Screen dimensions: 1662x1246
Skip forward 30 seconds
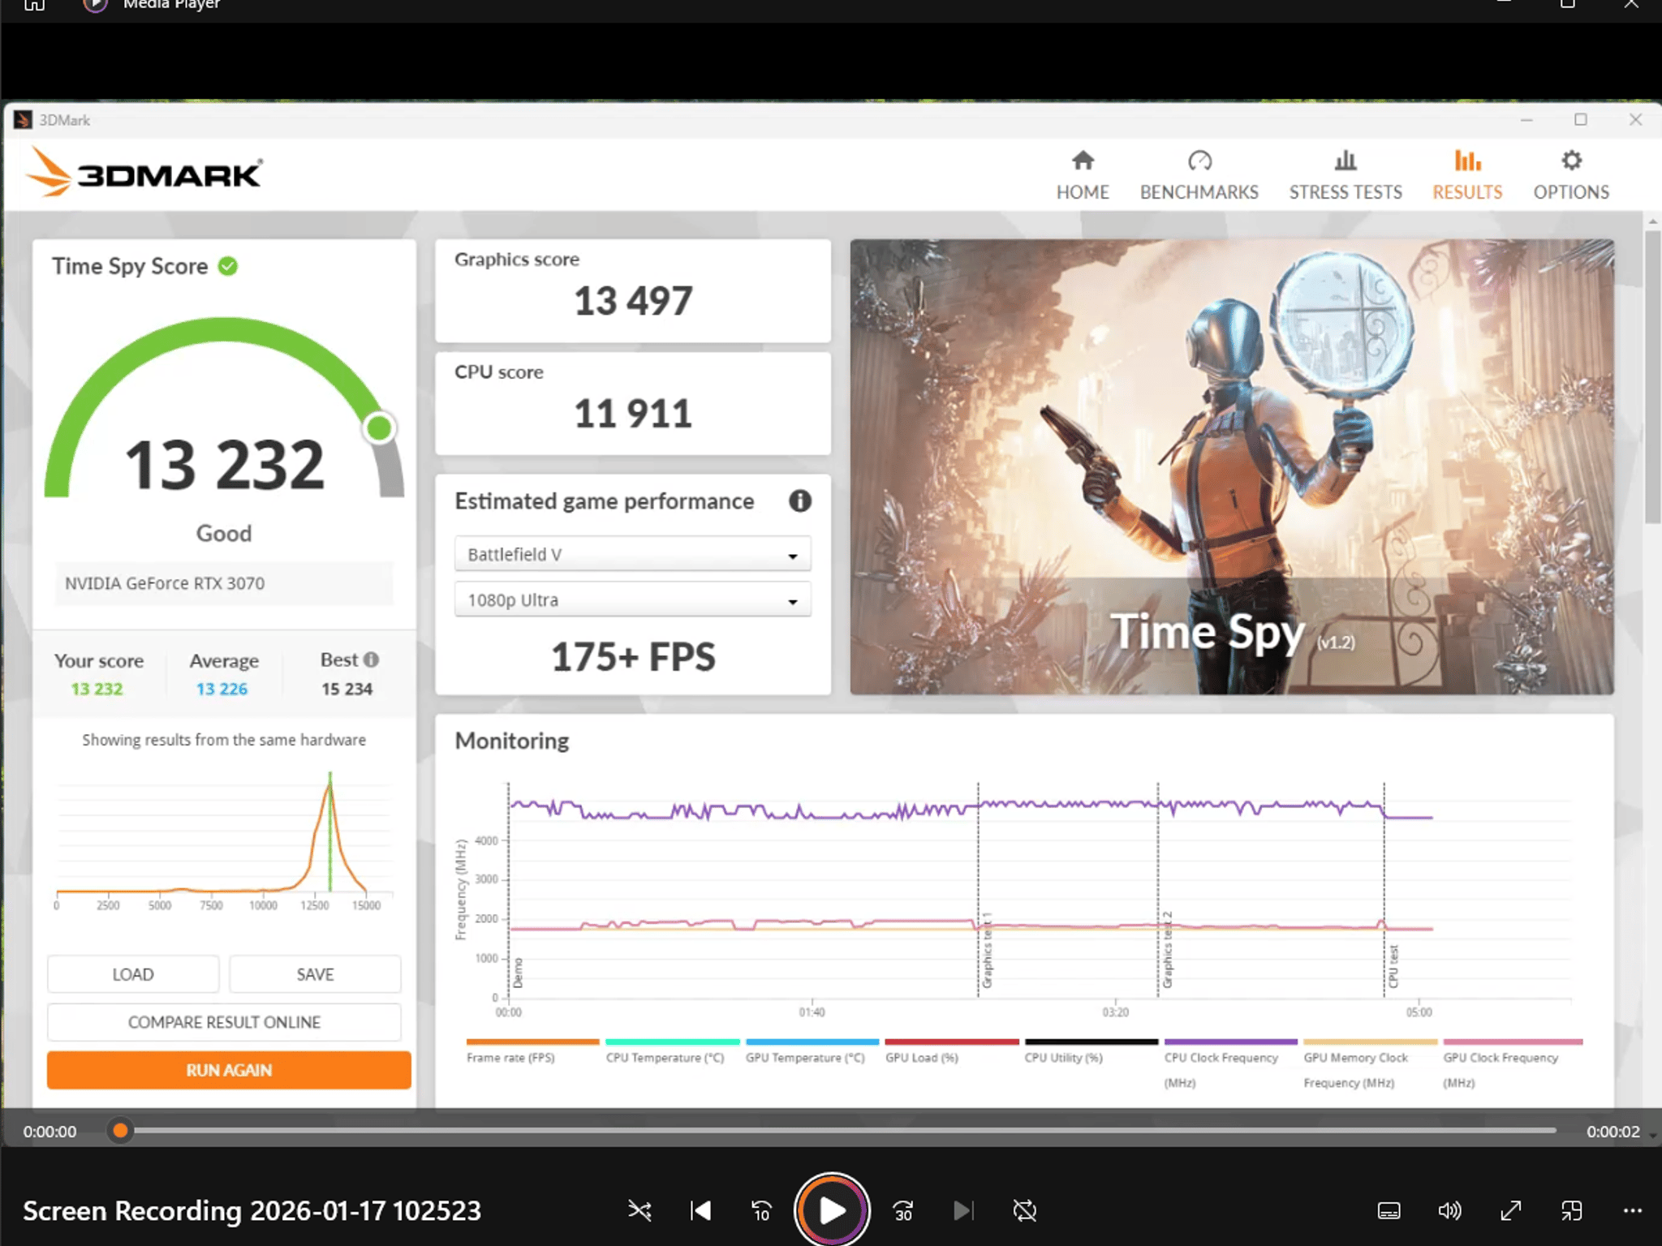[x=903, y=1211]
